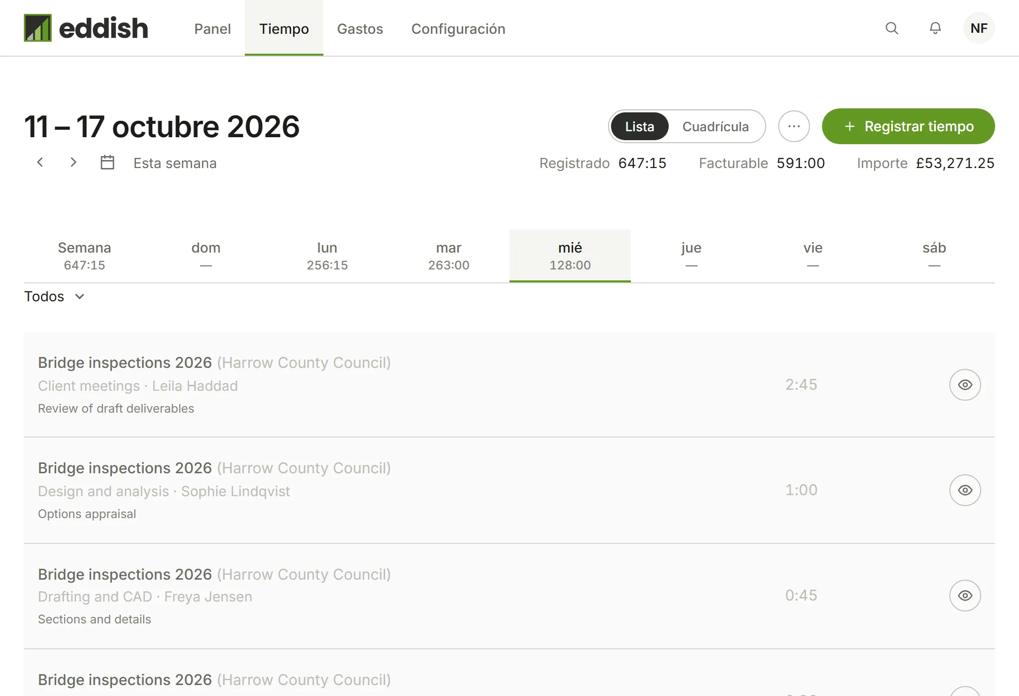Screen dimensions: 1019x696
Task: Open the Configuración navigation tab
Action: 458,28
